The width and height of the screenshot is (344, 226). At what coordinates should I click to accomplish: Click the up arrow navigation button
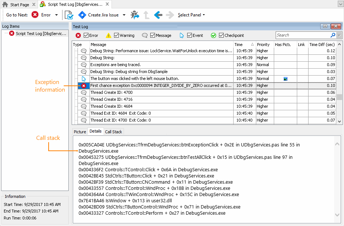point(146,15)
